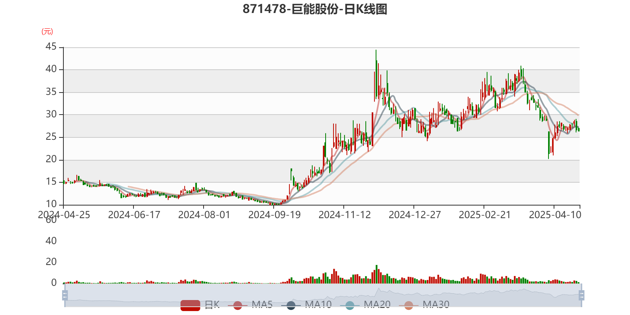Grab the right handle of the zoom slider

(582, 295)
